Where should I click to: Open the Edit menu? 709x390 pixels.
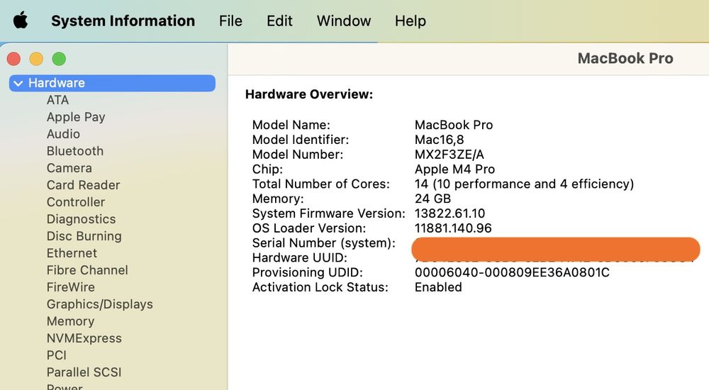pos(279,21)
